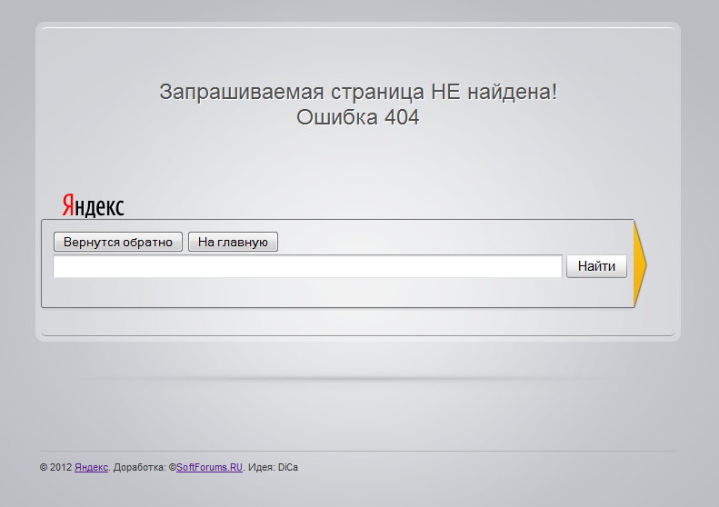Click the '© 2012' copyright text

(x=56, y=467)
